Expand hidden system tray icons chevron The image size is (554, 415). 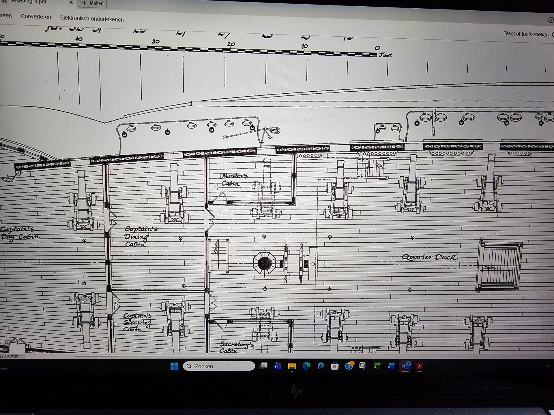coord(548,366)
